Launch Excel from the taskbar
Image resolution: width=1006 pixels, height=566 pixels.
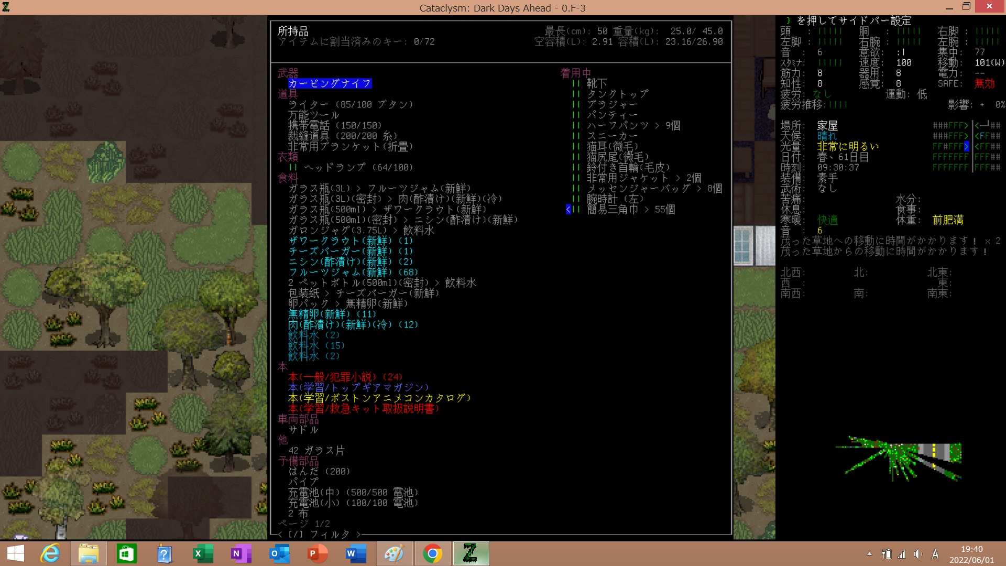tap(203, 553)
